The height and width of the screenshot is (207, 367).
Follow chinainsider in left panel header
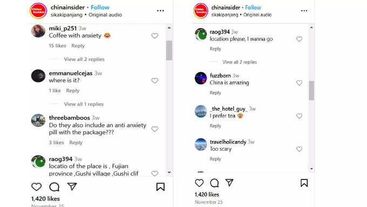[x=100, y=8]
